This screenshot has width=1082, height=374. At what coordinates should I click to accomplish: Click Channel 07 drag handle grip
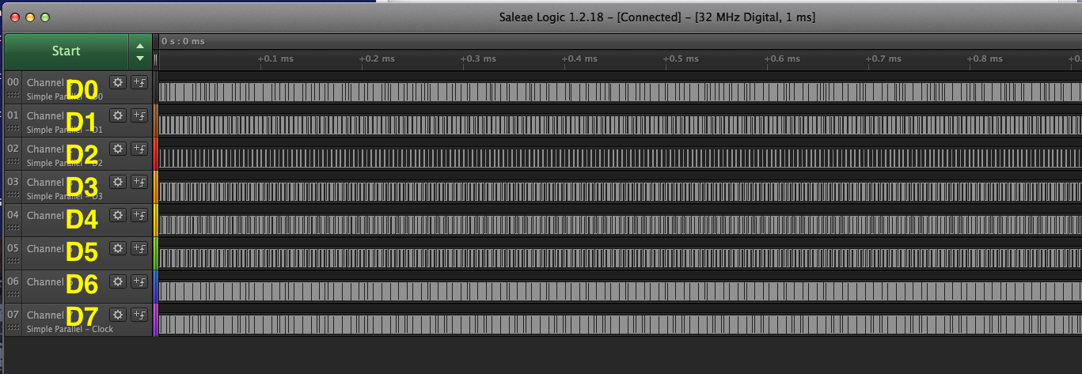click(x=13, y=327)
